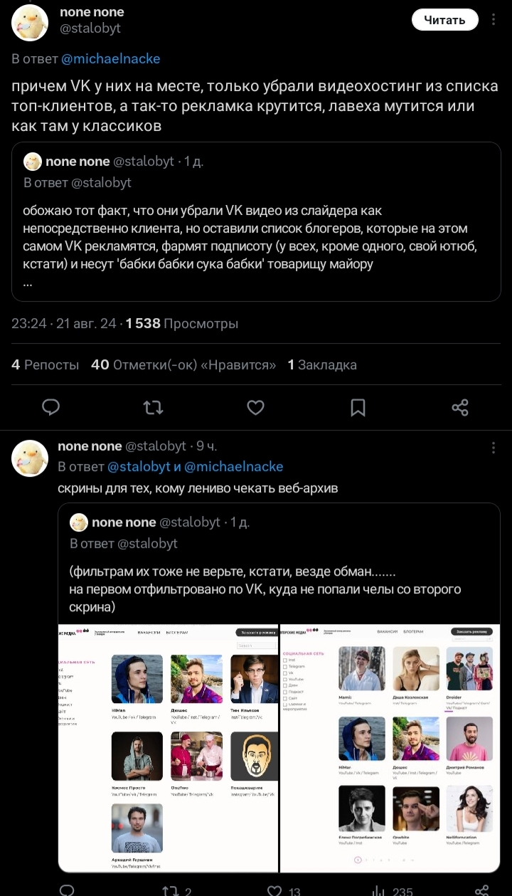This screenshot has width=512, height=896.
Task: Open the 1 Закладка count
Action: click(322, 365)
